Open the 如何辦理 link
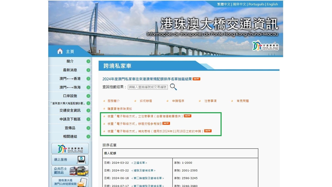332x187 pixels. [x=146, y=101]
